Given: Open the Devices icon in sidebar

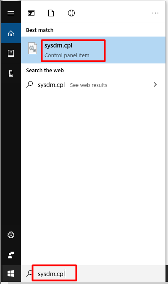Looking at the screenshot, I should coord(11,74).
